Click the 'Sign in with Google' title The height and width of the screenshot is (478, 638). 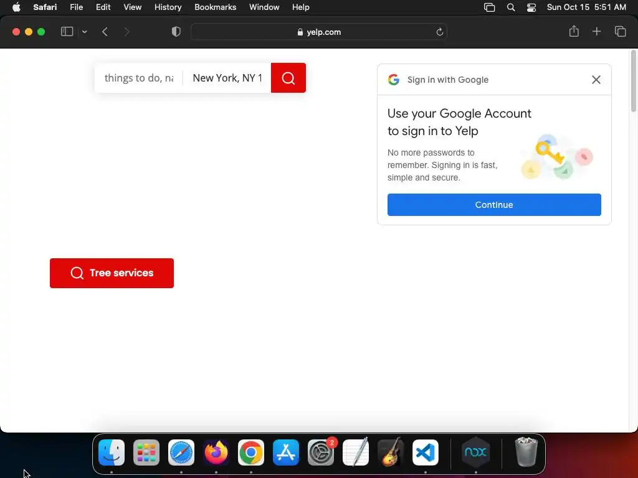tap(447, 80)
